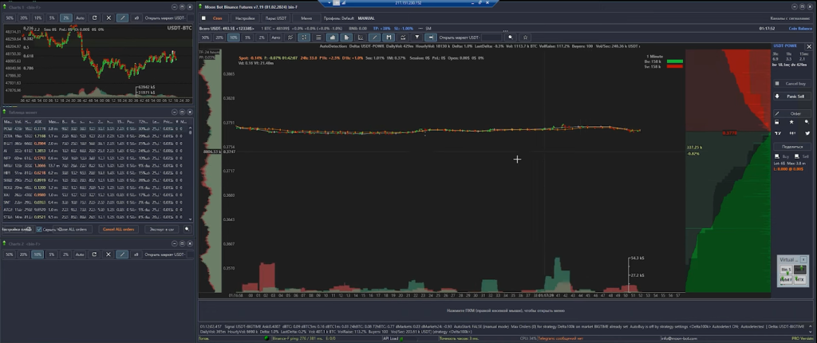The image size is (817, 343).
Task: Click the market name input field in main toolbar
Action: [493, 37]
